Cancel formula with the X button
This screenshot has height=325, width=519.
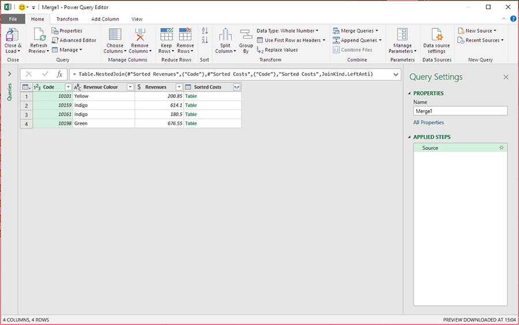pos(29,74)
